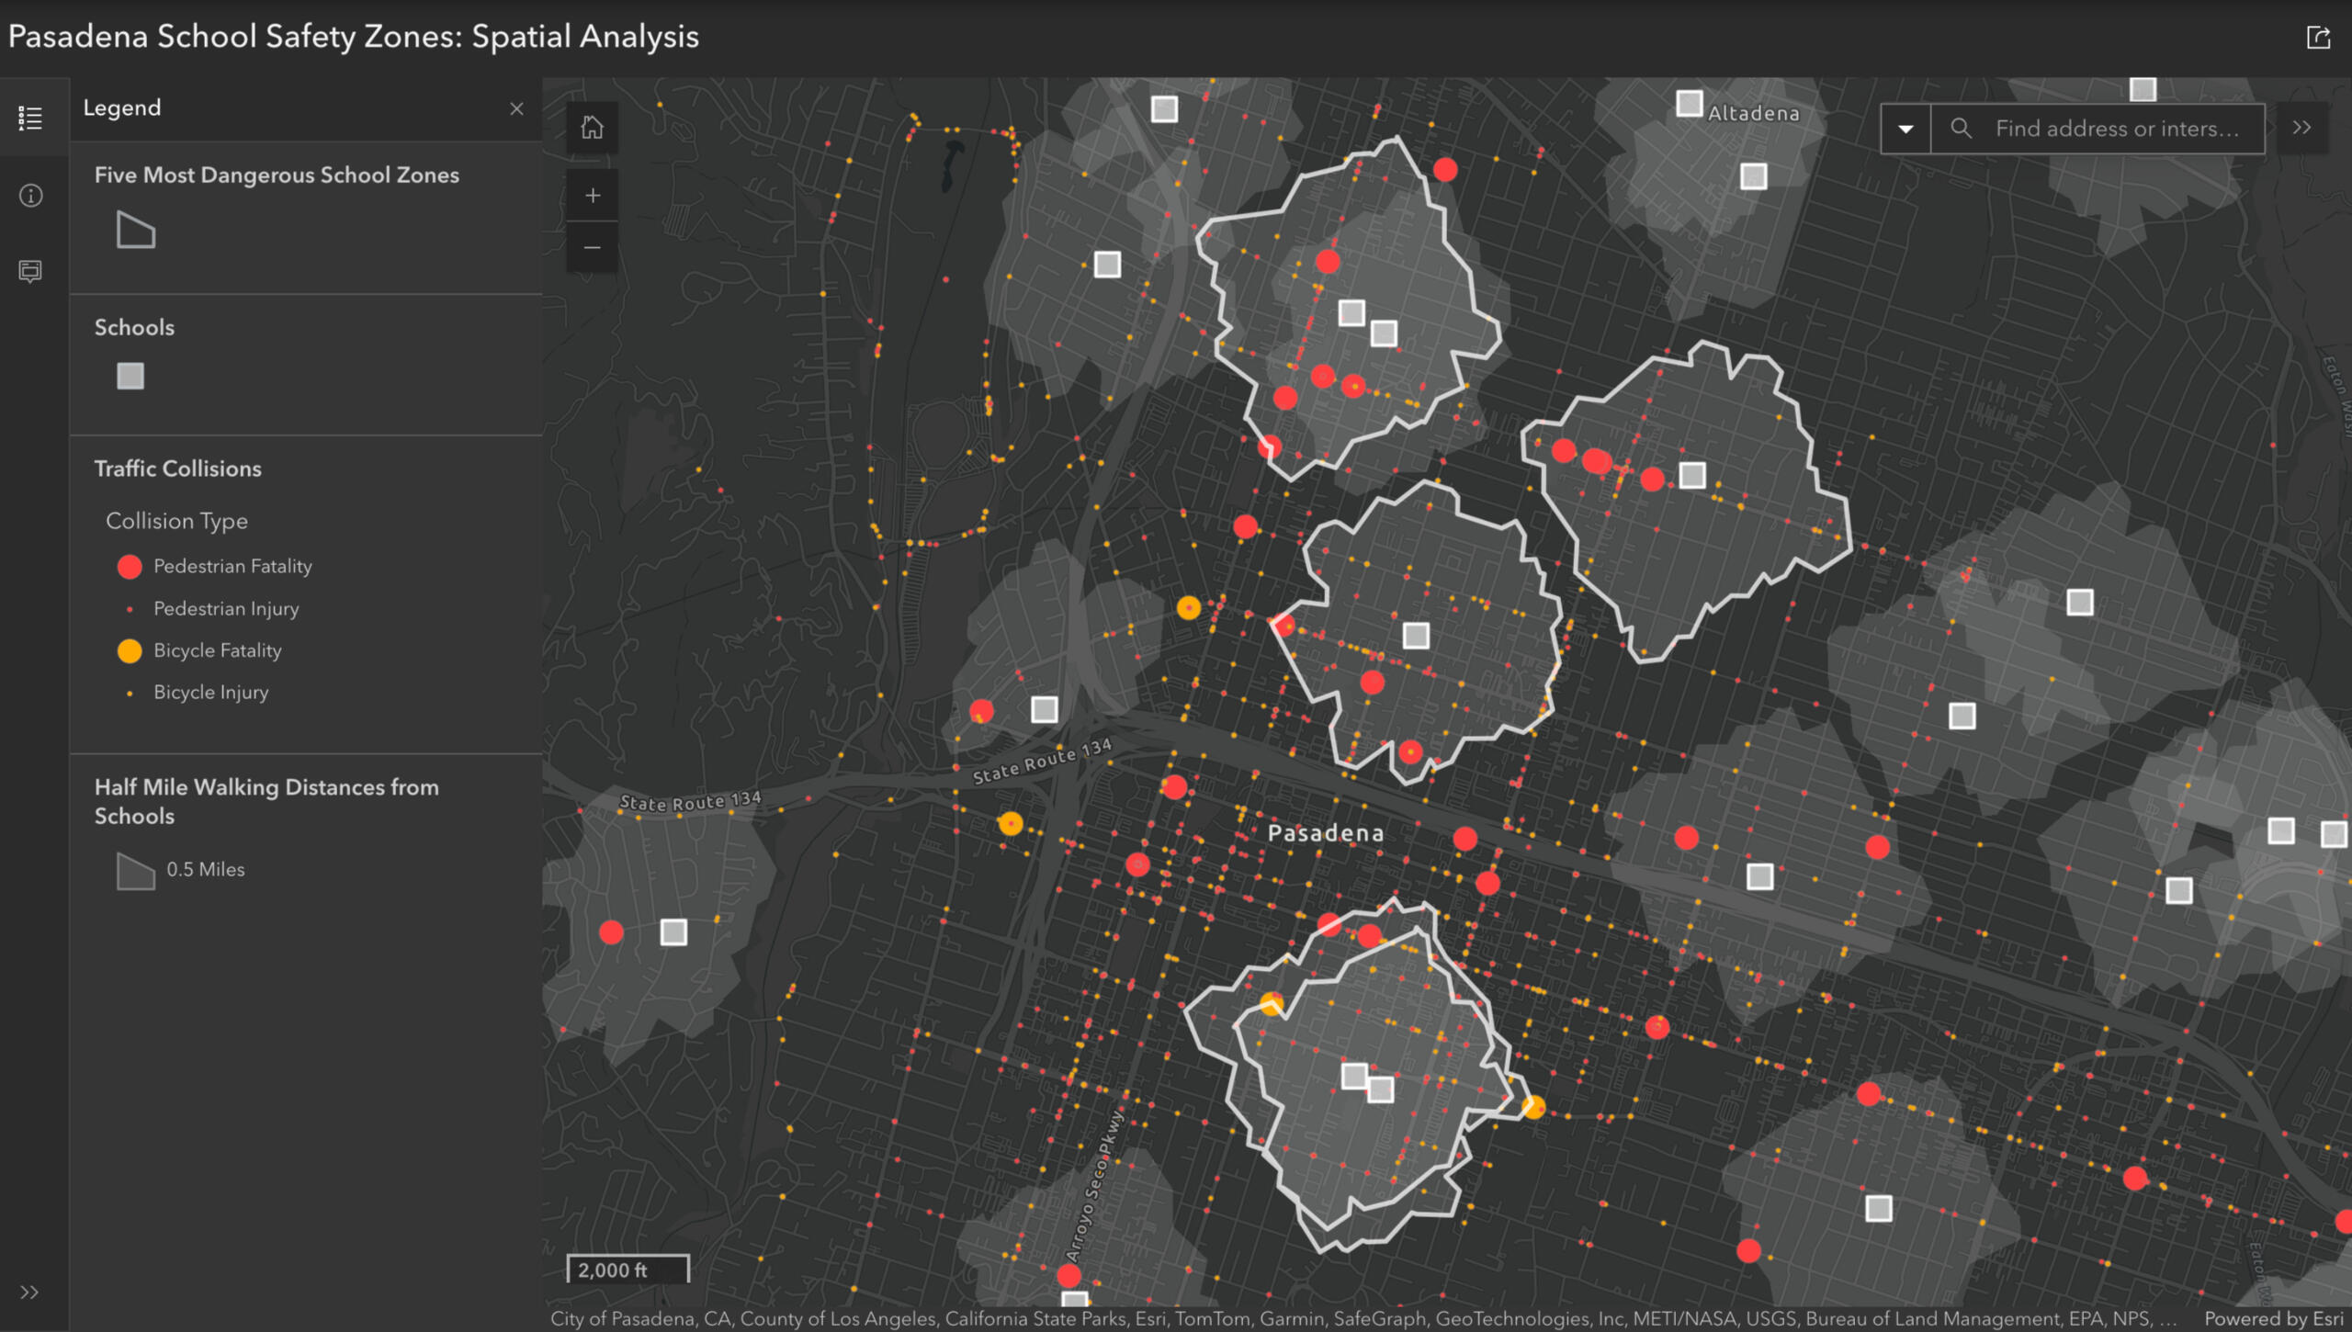Expand the left sidebar with bottom chevrons
The image size is (2352, 1332).
click(30, 1292)
